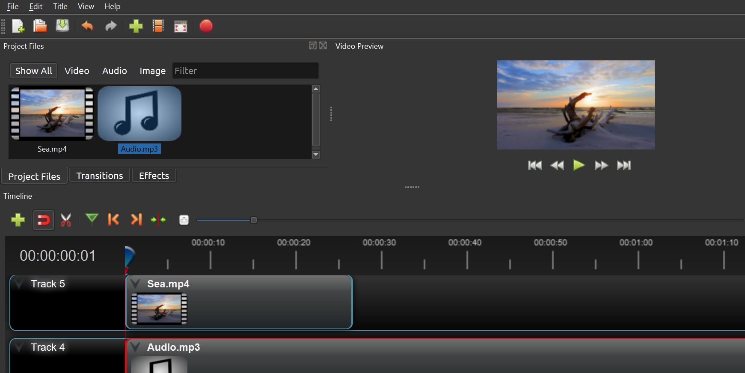Viewport: 745px width, 373px height.
Task: Expand the Track 5 menu arrow
Action: click(x=19, y=284)
